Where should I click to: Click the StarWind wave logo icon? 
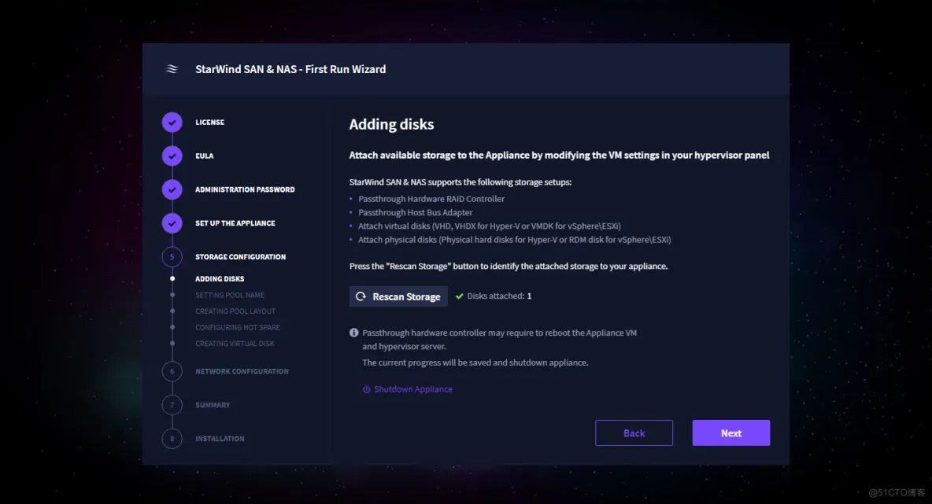point(172,69)
